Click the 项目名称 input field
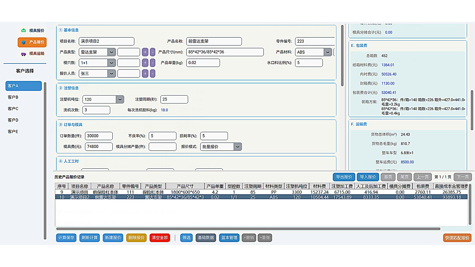Viewport: 475px width, 267px height. pos(107,42)
